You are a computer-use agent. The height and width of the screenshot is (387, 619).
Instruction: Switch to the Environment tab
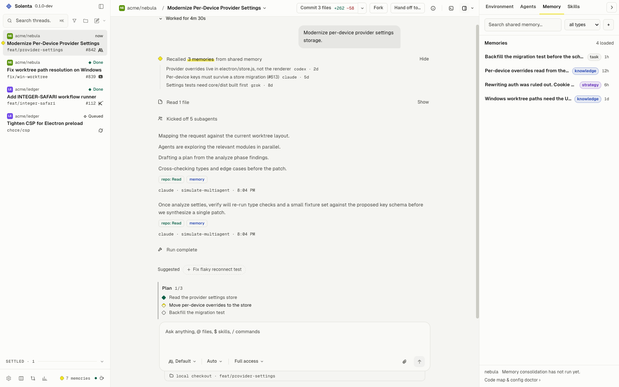(x=499, y=7)
